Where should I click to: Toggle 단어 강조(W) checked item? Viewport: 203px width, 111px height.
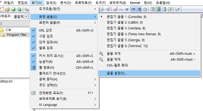point(64,42)
